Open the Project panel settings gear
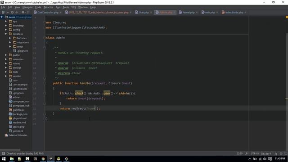 click(x=23, y=12)
